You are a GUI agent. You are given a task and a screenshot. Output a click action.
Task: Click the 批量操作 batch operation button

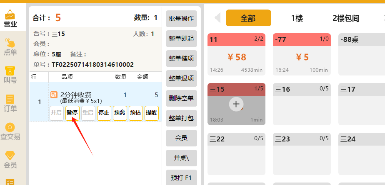point(181,19)
